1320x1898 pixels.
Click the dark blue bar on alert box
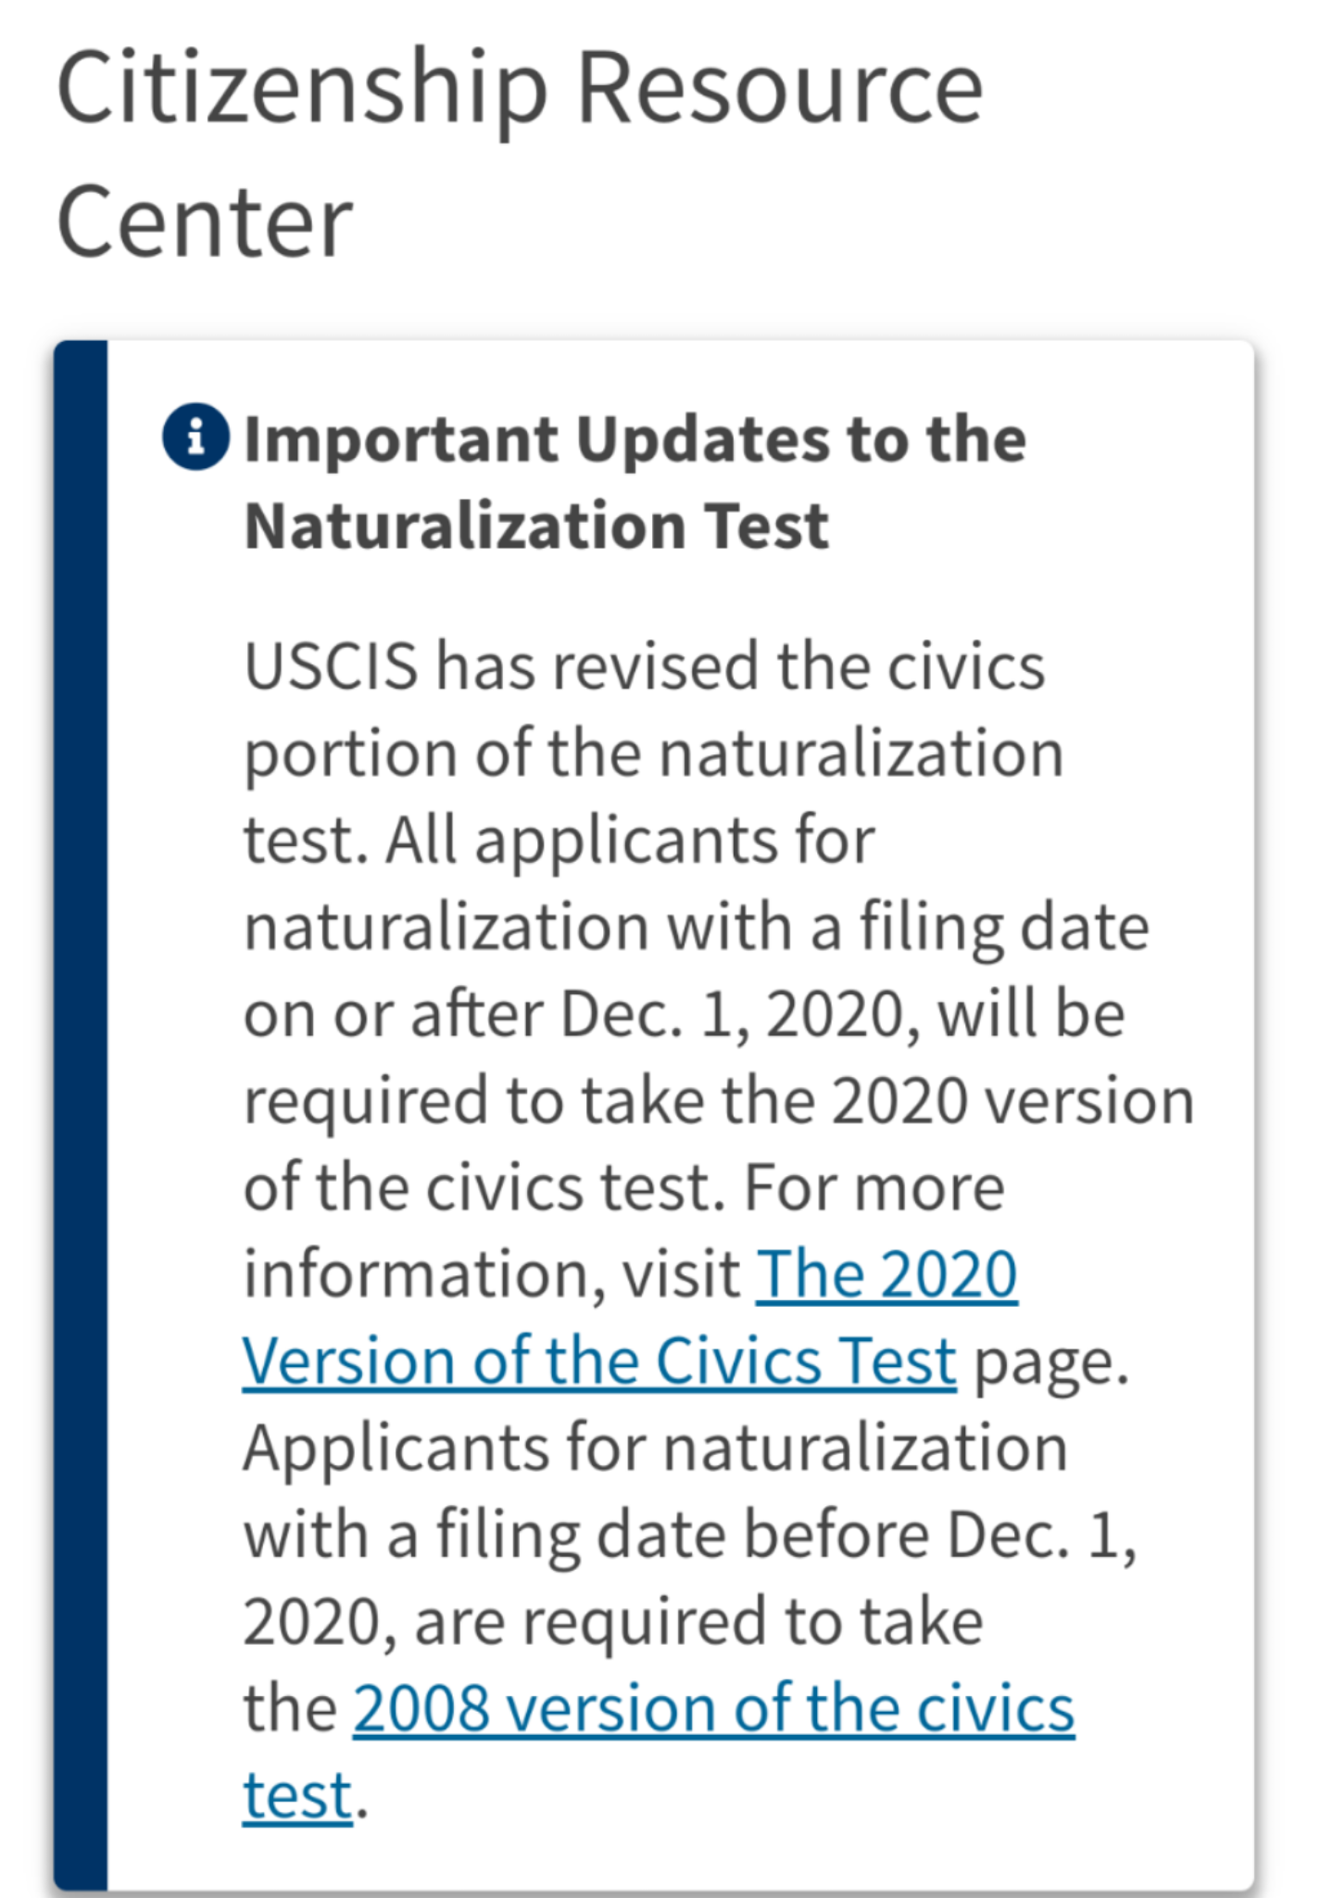coord(81,1115)
